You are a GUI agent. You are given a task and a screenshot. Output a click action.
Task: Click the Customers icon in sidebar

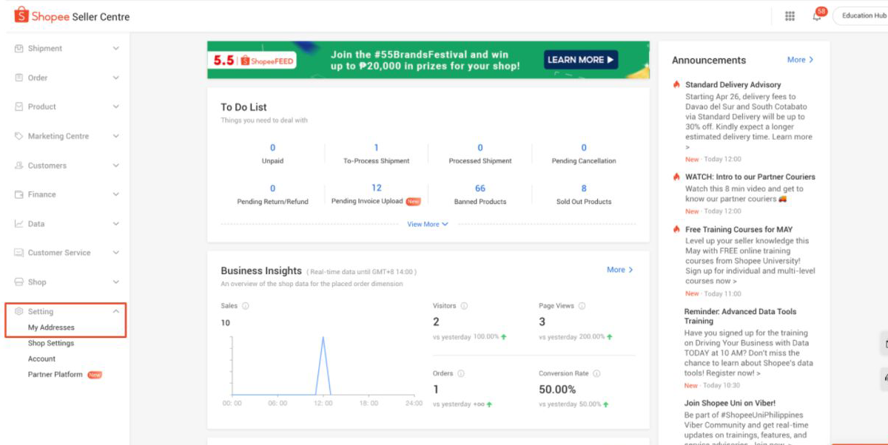16,165
